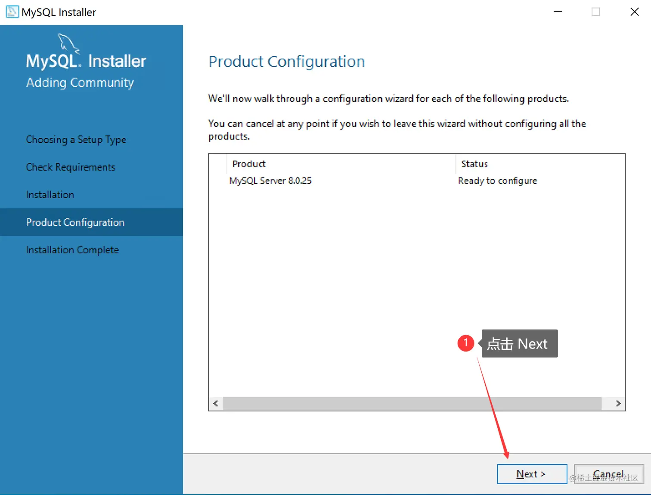Minimize the MySQL Installer window
651x495 pixels.
tap(558, 12)
